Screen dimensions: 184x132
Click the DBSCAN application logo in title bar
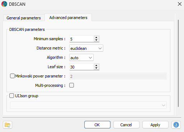[x=4, y=4]
